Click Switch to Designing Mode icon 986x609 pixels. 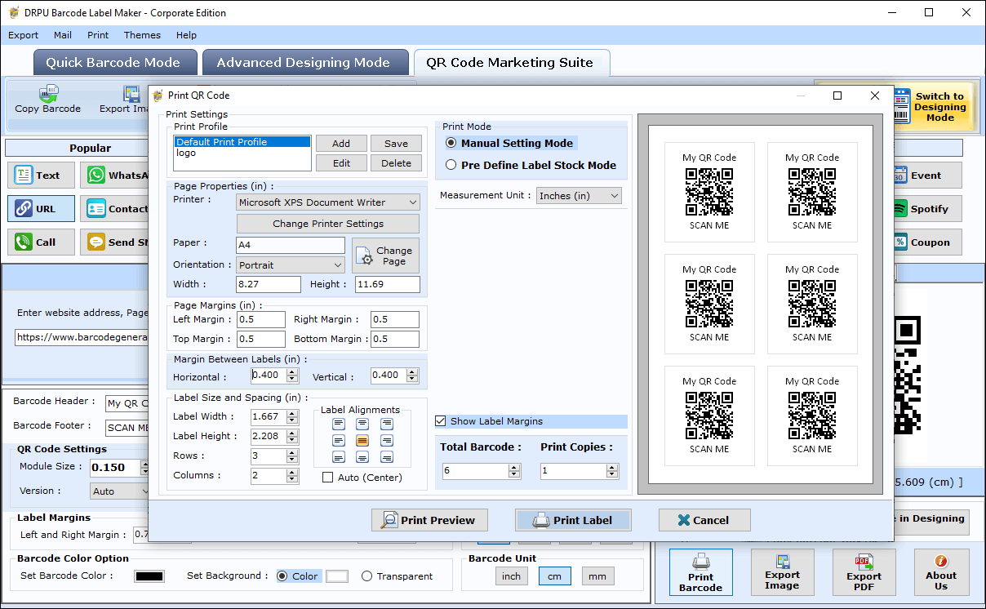point(901,106)
